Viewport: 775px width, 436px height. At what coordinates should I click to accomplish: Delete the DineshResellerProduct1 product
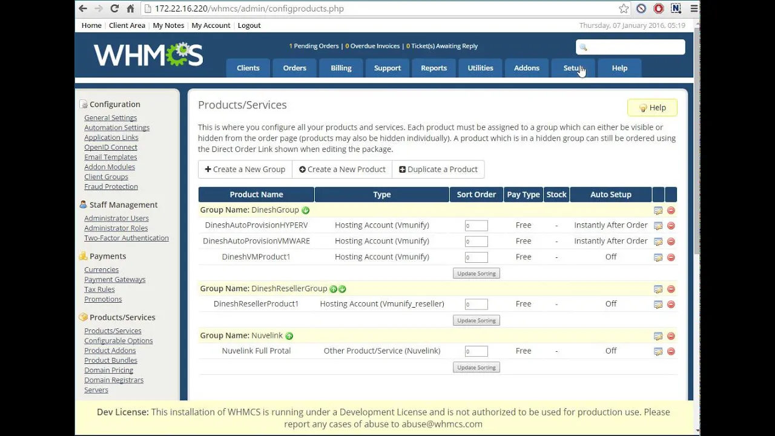(671, 305)
